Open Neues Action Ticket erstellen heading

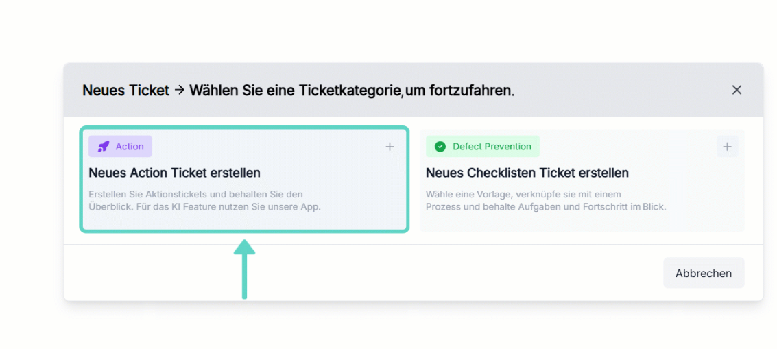click(x=174, y=173)
